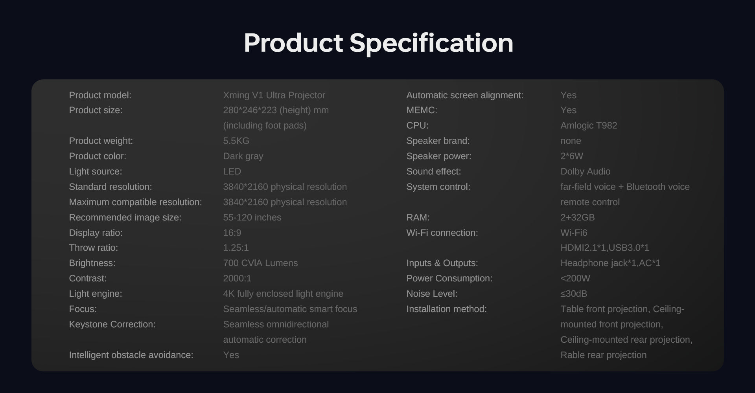Click the Dark gray color value

click(x=243, y=156)
